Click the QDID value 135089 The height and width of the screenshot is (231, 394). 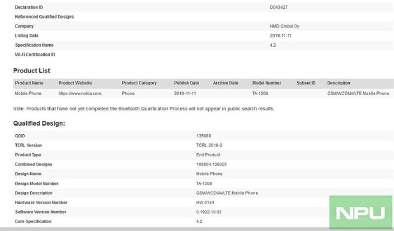click(x=204, y=136)
